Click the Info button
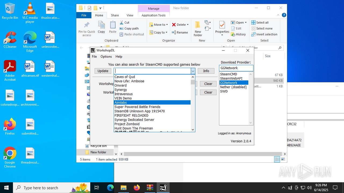 (206, 71)
